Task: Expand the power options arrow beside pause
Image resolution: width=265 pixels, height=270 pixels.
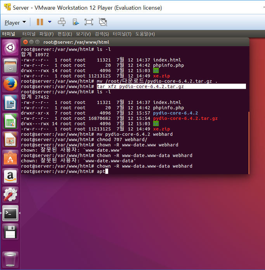Action: tap(50, 22)
